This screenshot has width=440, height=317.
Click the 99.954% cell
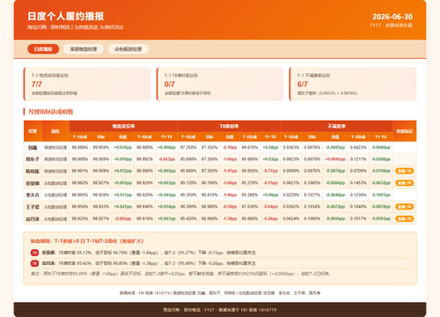[x=80, y=207]
